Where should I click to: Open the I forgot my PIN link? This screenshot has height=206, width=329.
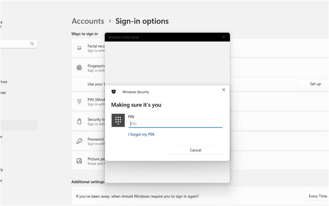coord(141,134)
